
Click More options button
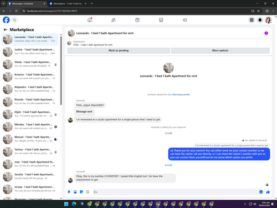pos(220,50)
